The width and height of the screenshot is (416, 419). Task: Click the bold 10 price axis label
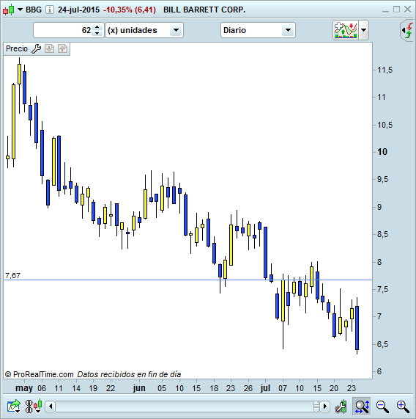click(x=382, y=152)
